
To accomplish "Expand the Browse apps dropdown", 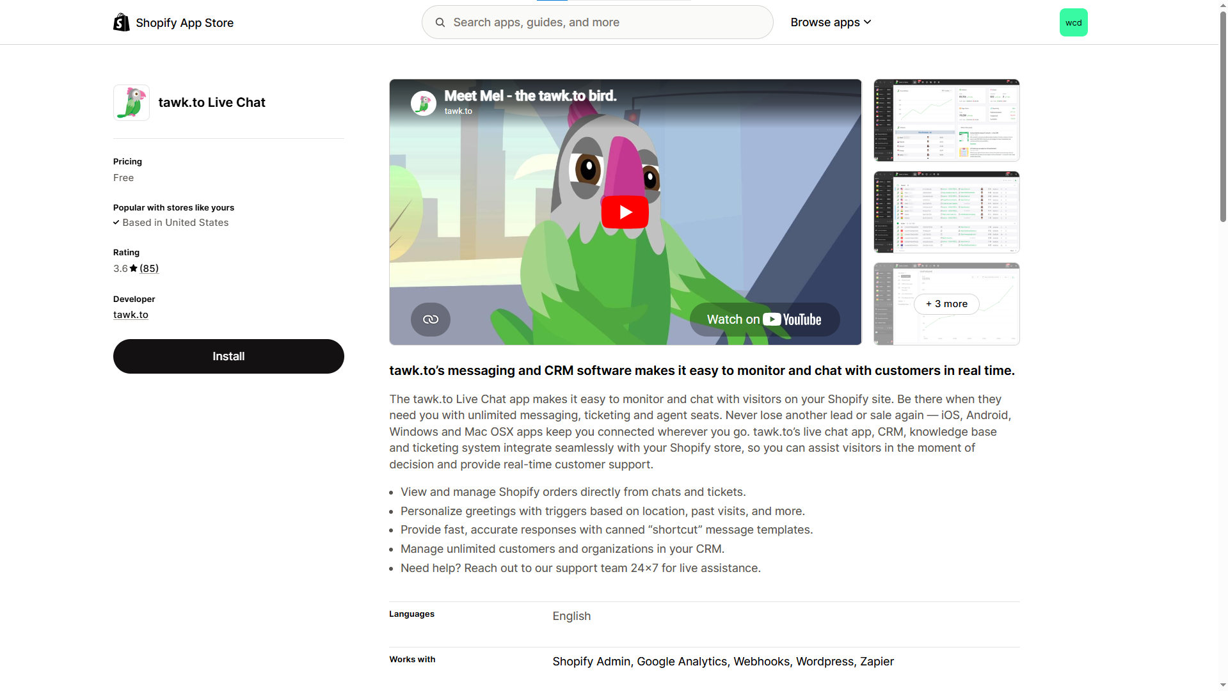I will tap(831, 22).
